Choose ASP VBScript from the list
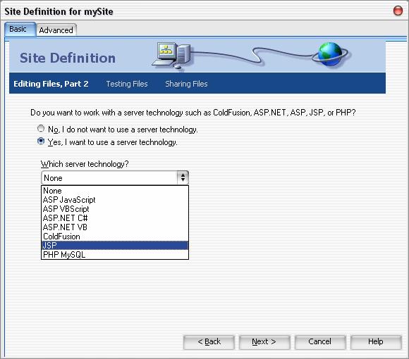Viewport: 409px width, 359px height. click(115, 209)
